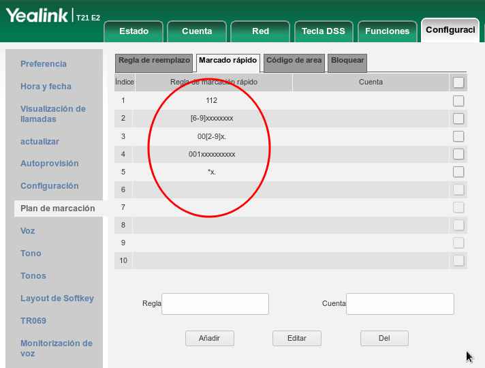This screenshot has height=368, width=485.
Task: Go to Autoprovisión settings in sidebar
Action: click(x=49, y=164)
